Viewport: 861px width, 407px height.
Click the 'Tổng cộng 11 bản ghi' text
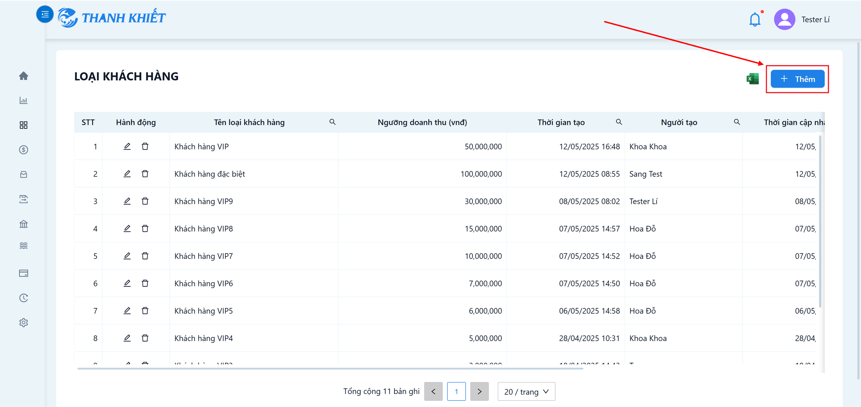point(381,391)
